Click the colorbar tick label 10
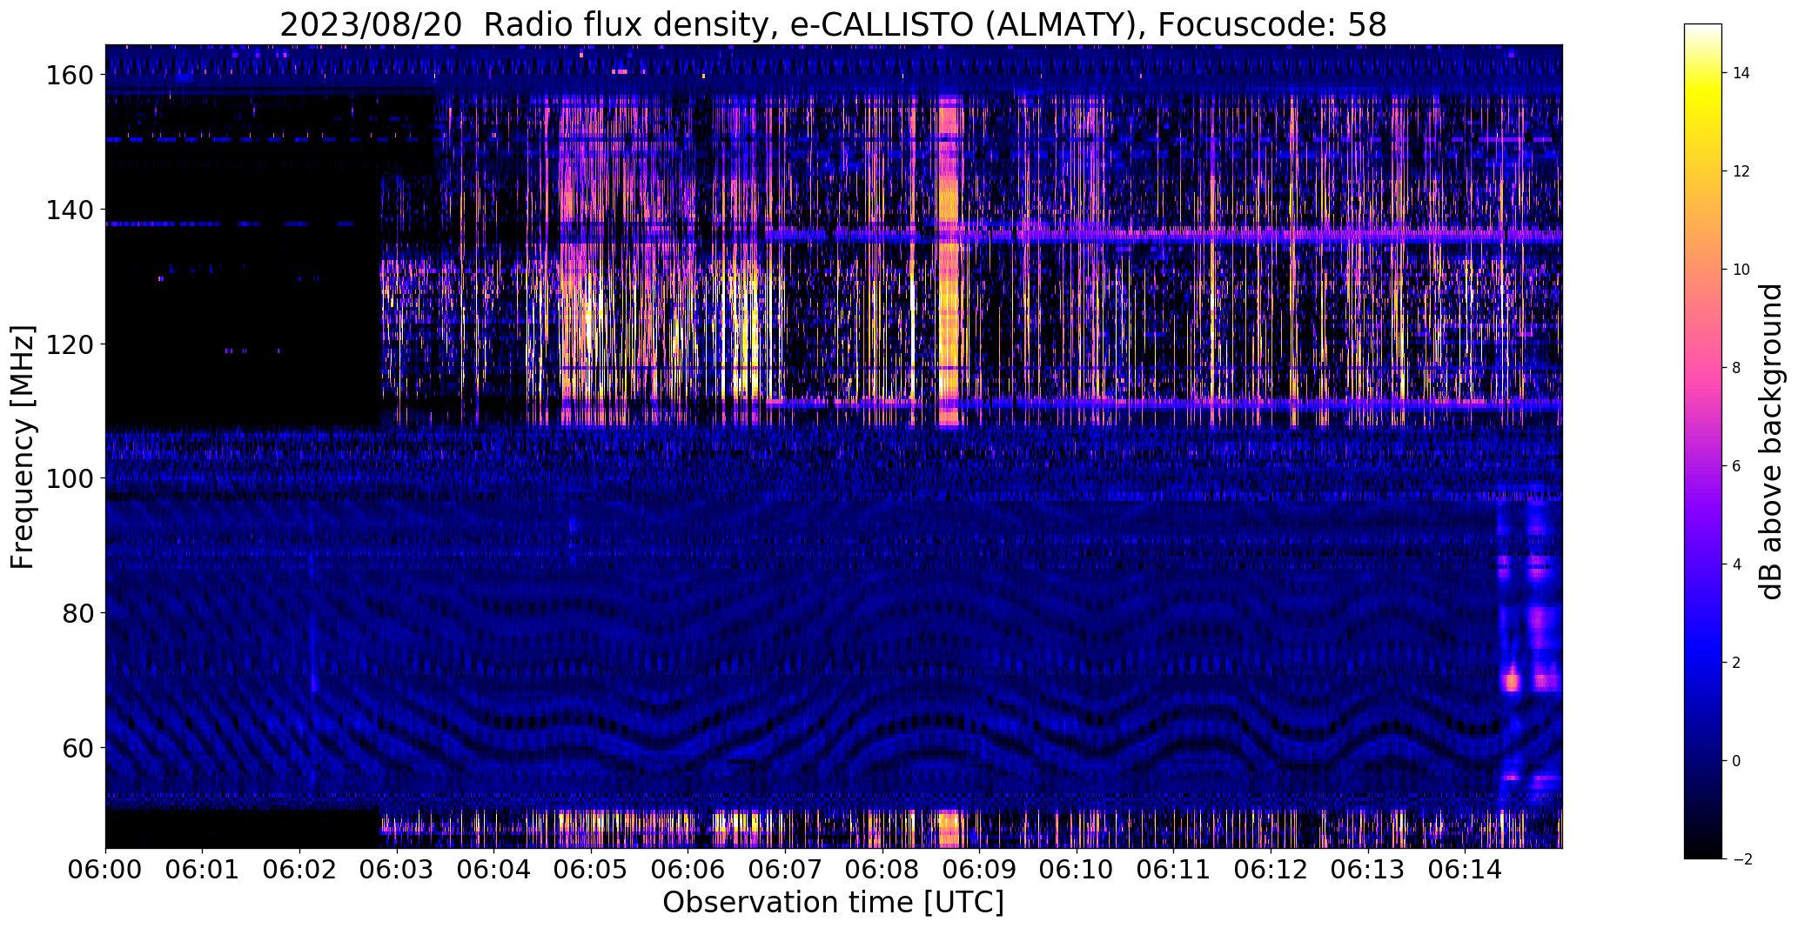The image size is (1798, 928). tap(1741, 270)
